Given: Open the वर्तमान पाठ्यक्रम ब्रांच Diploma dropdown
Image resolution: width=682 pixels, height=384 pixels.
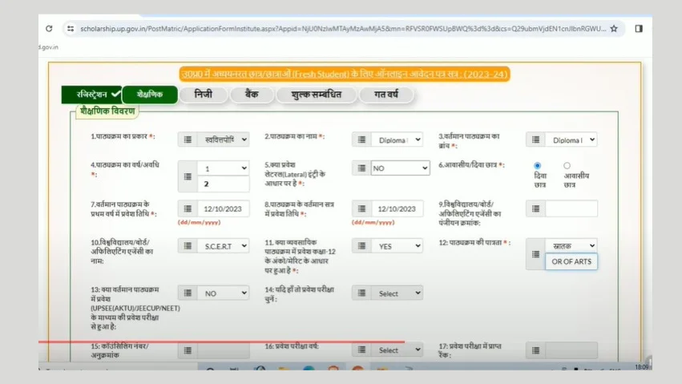Looking at the screenshot, I should pos(571,139).
